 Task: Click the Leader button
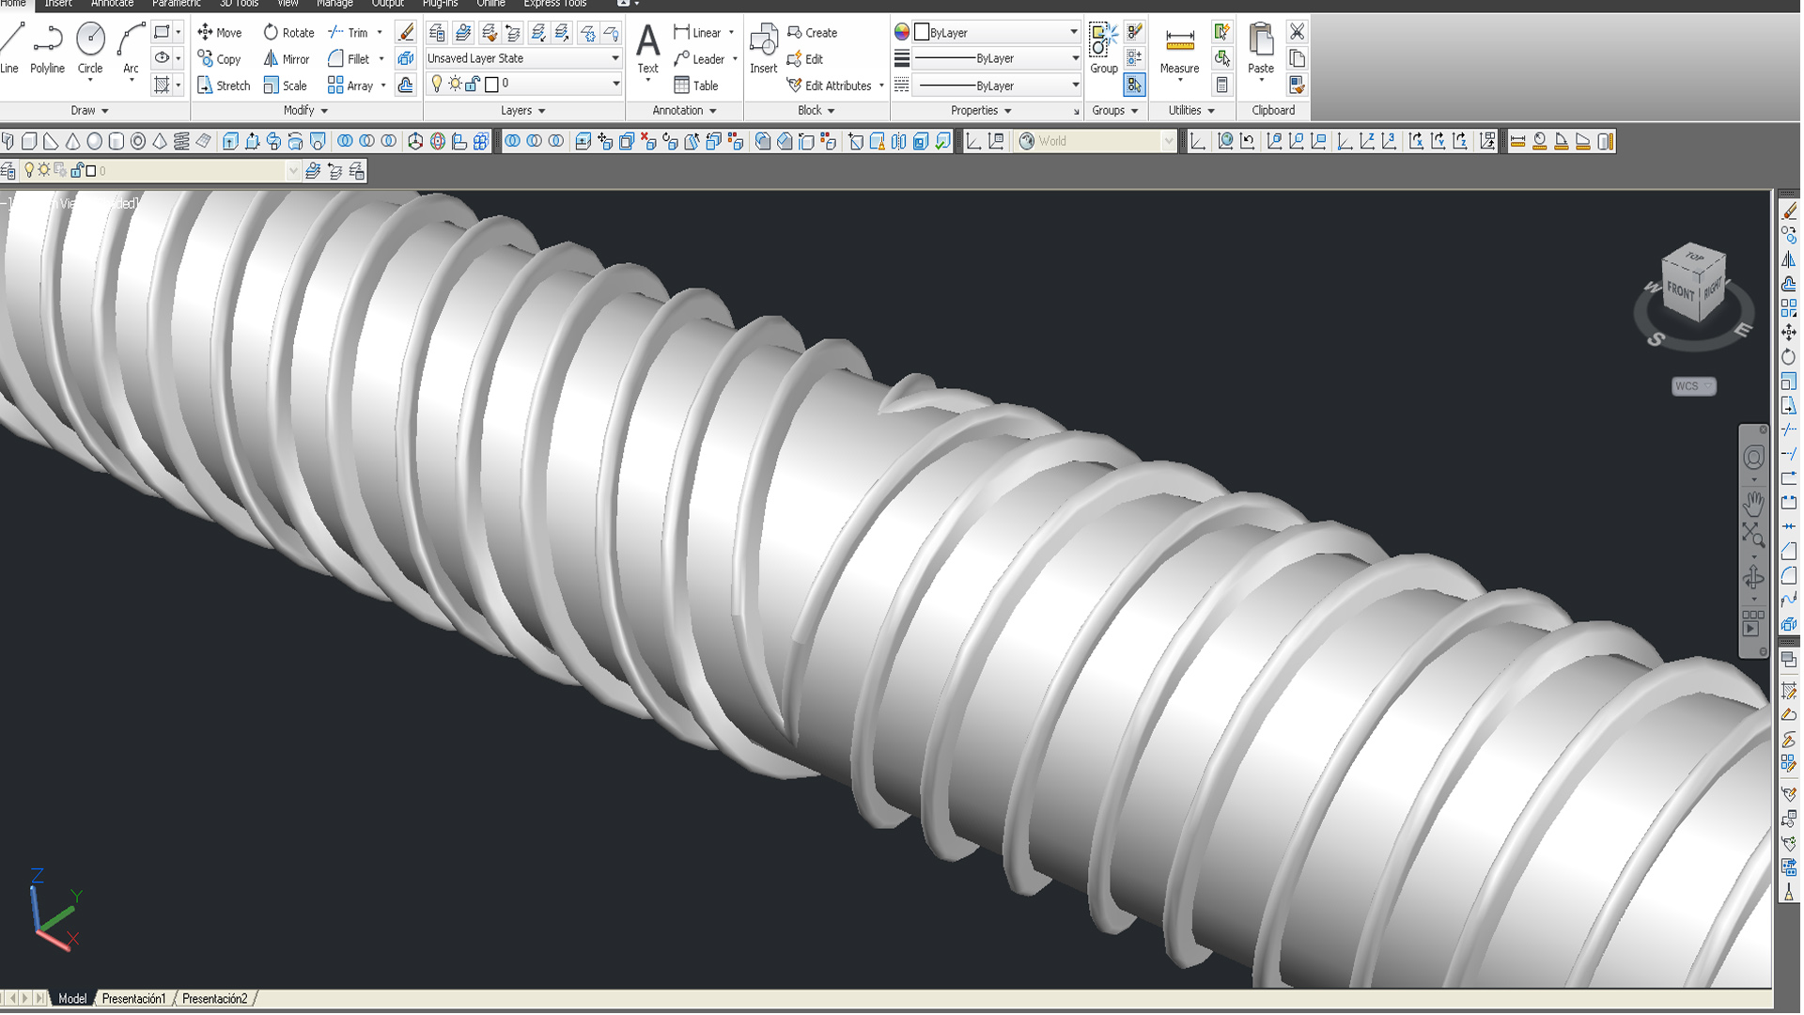(699, 58)
